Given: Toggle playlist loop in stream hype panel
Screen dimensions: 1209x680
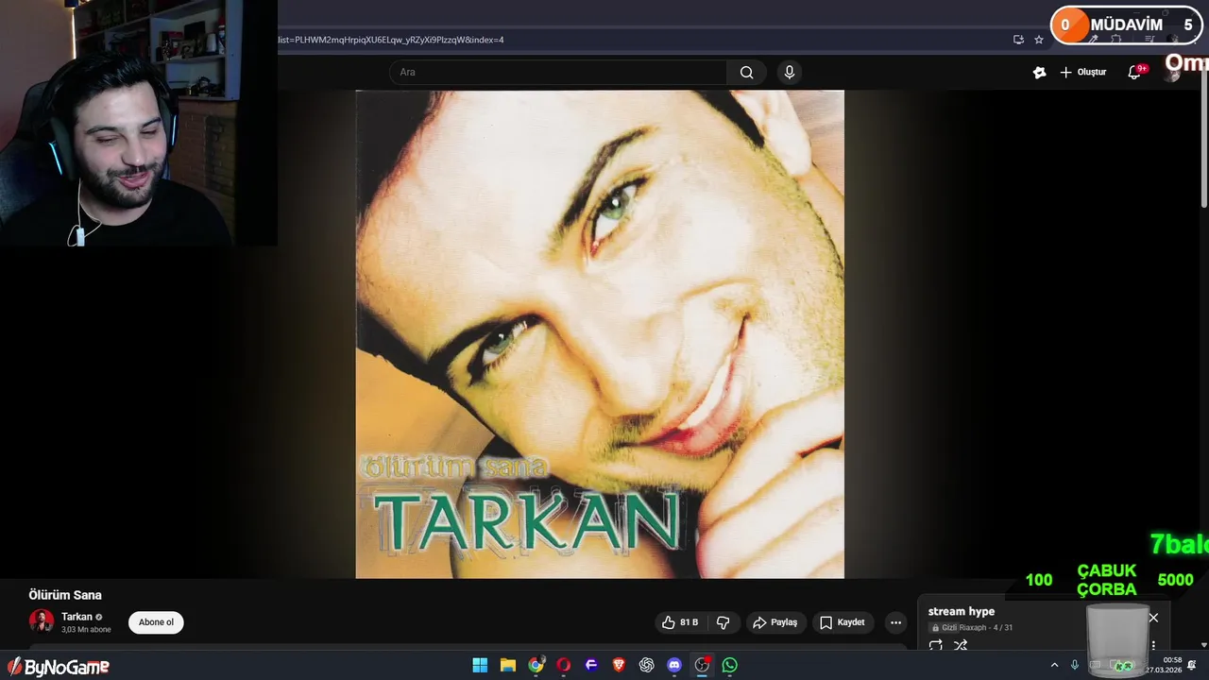Looking at the screenshot, I should coord(935,646).
